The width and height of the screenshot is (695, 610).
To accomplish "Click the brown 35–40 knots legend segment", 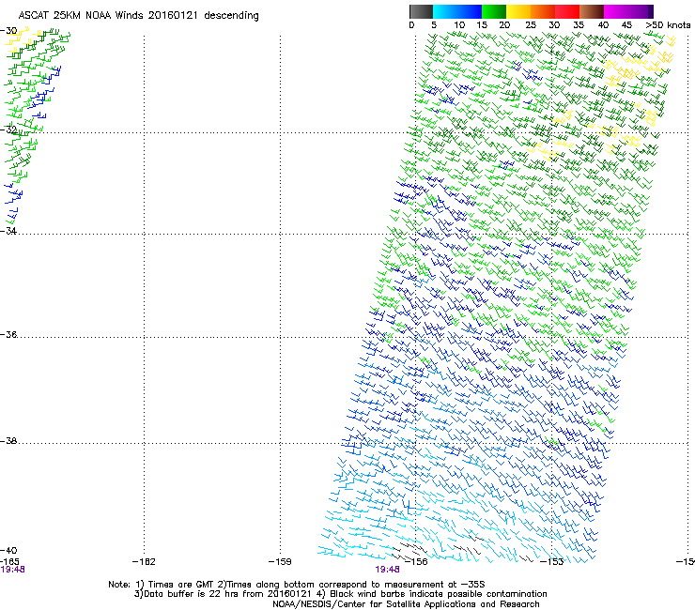I will (x=592, y=11).
